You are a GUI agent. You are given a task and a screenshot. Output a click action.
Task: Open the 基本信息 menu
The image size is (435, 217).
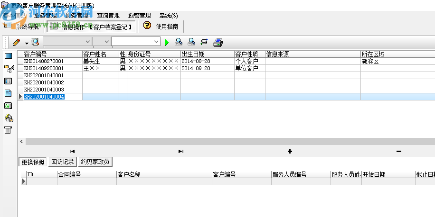14,16
